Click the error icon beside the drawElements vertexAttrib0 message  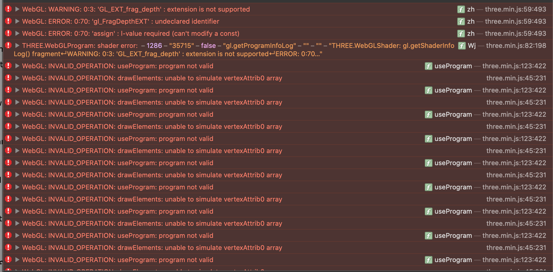(8, 78)
